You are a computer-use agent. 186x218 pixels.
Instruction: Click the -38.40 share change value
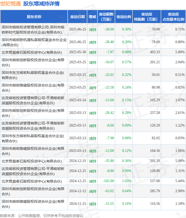pyautogui.click(x=109, y=42)
